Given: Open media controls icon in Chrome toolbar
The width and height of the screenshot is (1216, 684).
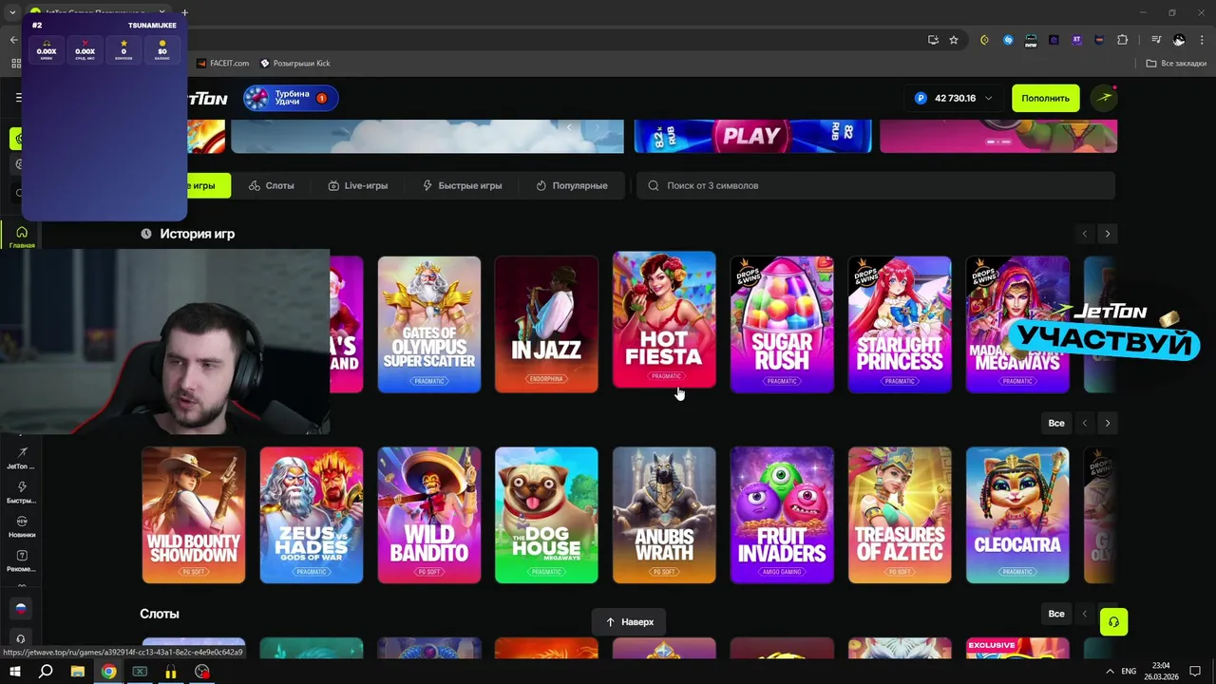Looking at the screenshot, I should pos(1156,40).
